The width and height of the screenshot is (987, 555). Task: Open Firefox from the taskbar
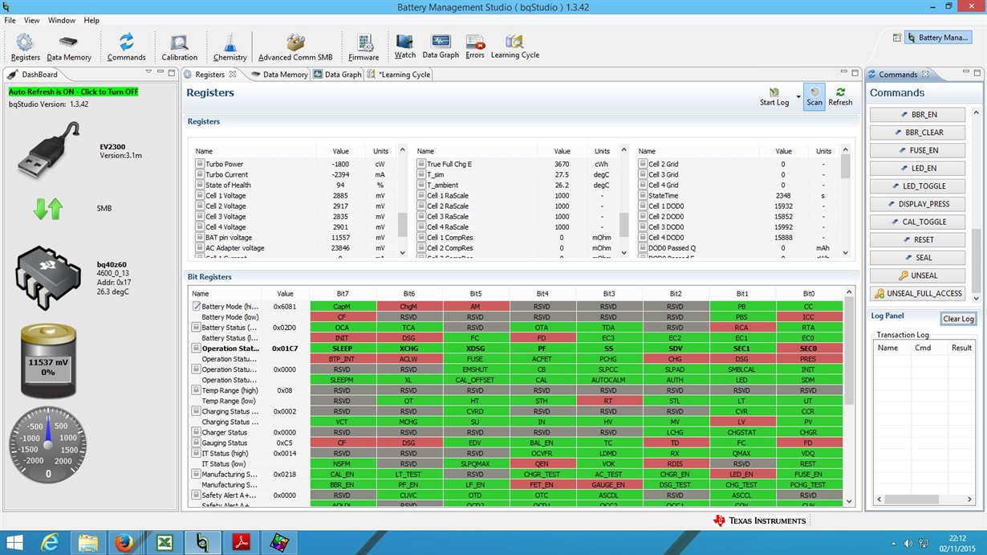(124, 543)
